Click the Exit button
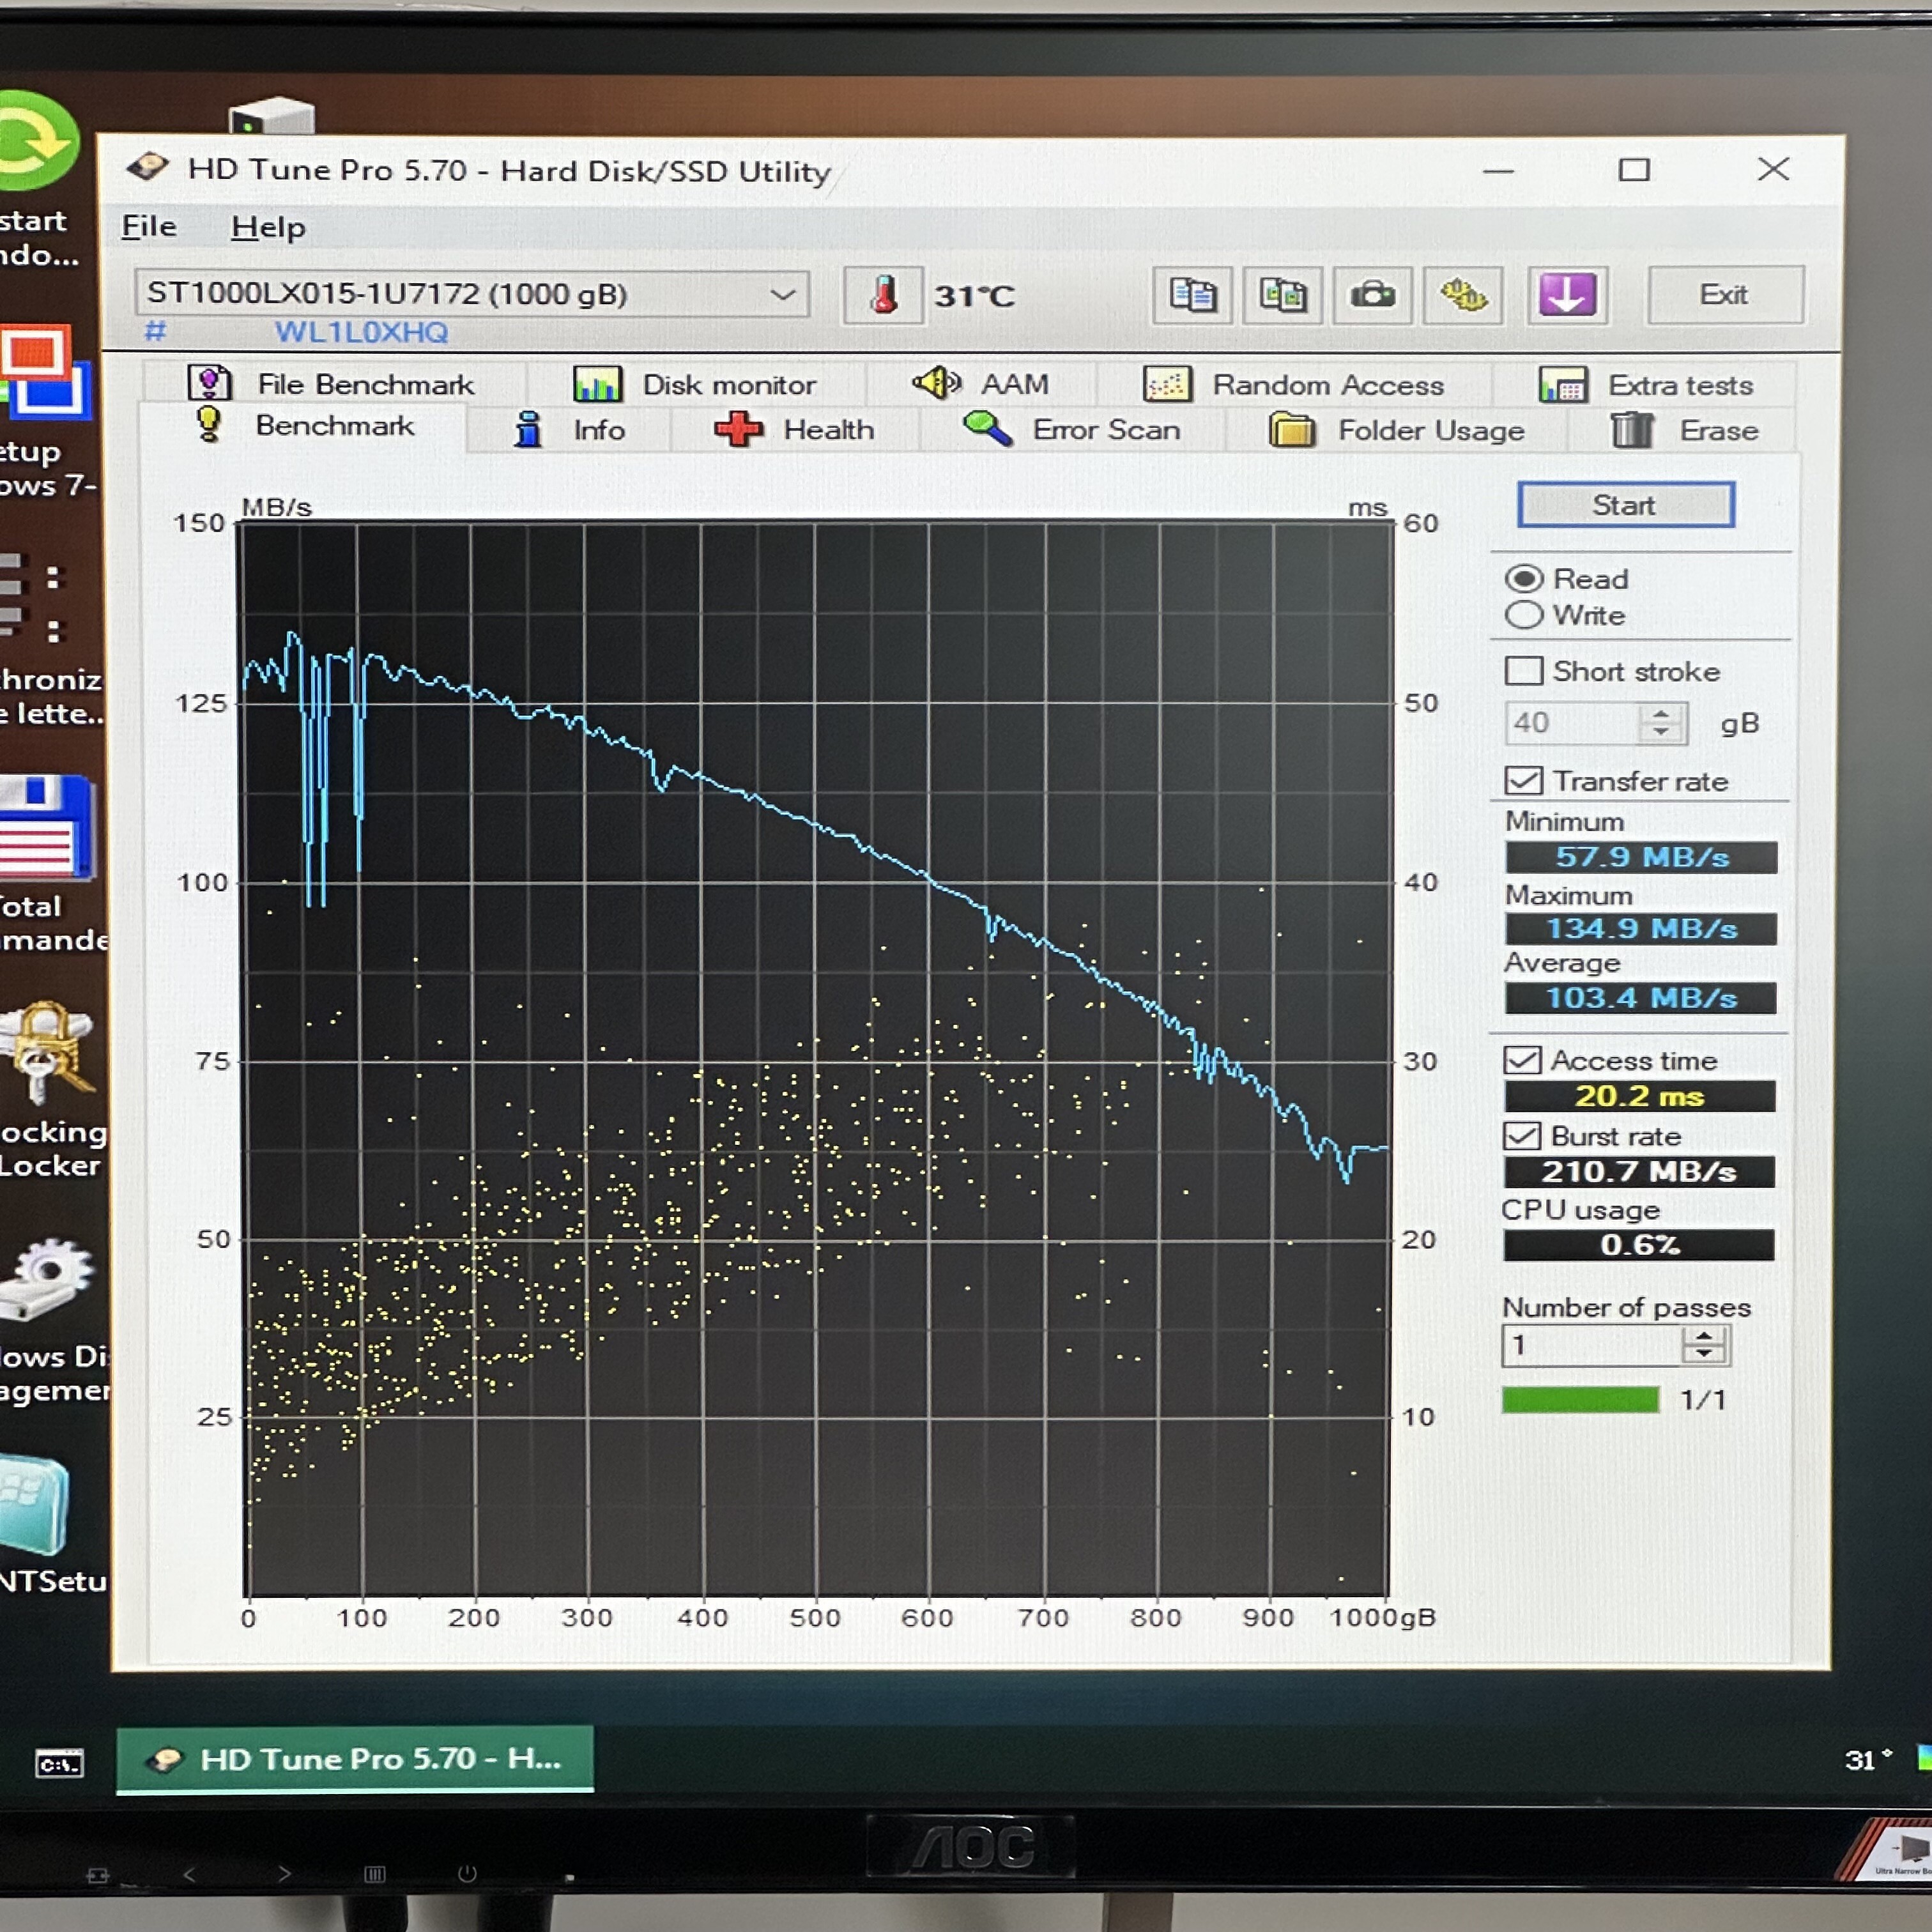1932x1932 pixels. 1724,295
